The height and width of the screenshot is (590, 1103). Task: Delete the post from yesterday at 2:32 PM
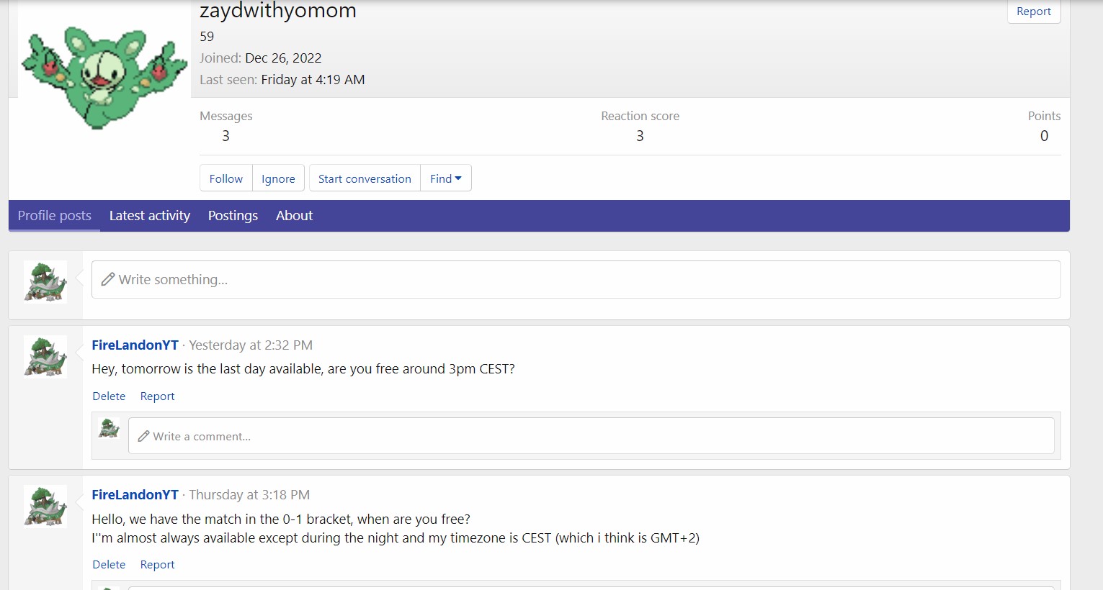coord(109,396)
